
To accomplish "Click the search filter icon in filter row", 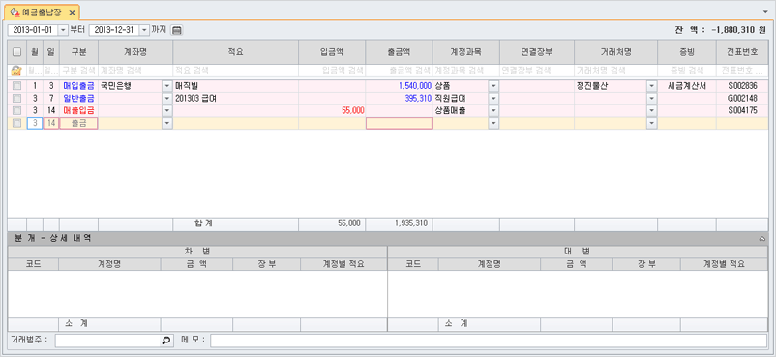I will click(16, 71).
